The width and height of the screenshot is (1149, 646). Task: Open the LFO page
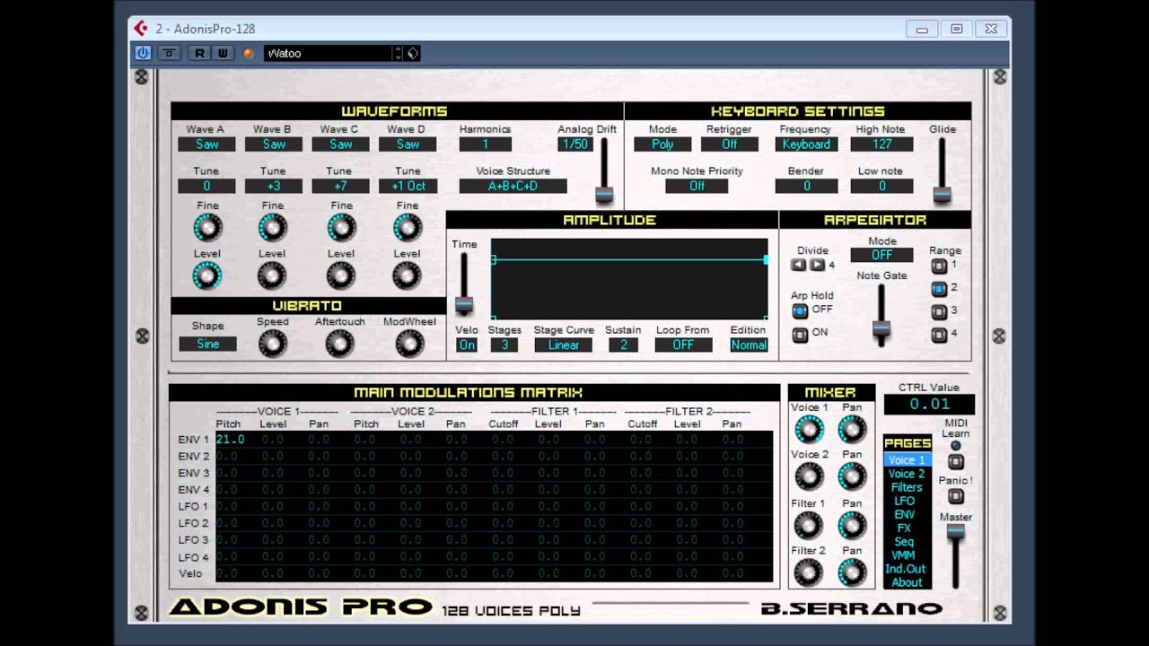coord(905,501)
